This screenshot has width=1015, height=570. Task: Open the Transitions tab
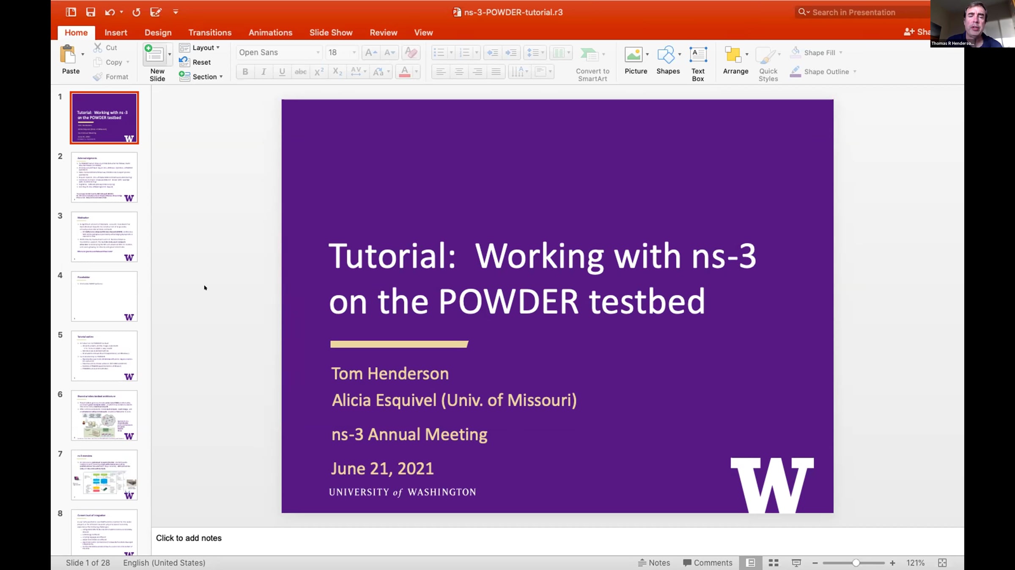click(210, 33)
